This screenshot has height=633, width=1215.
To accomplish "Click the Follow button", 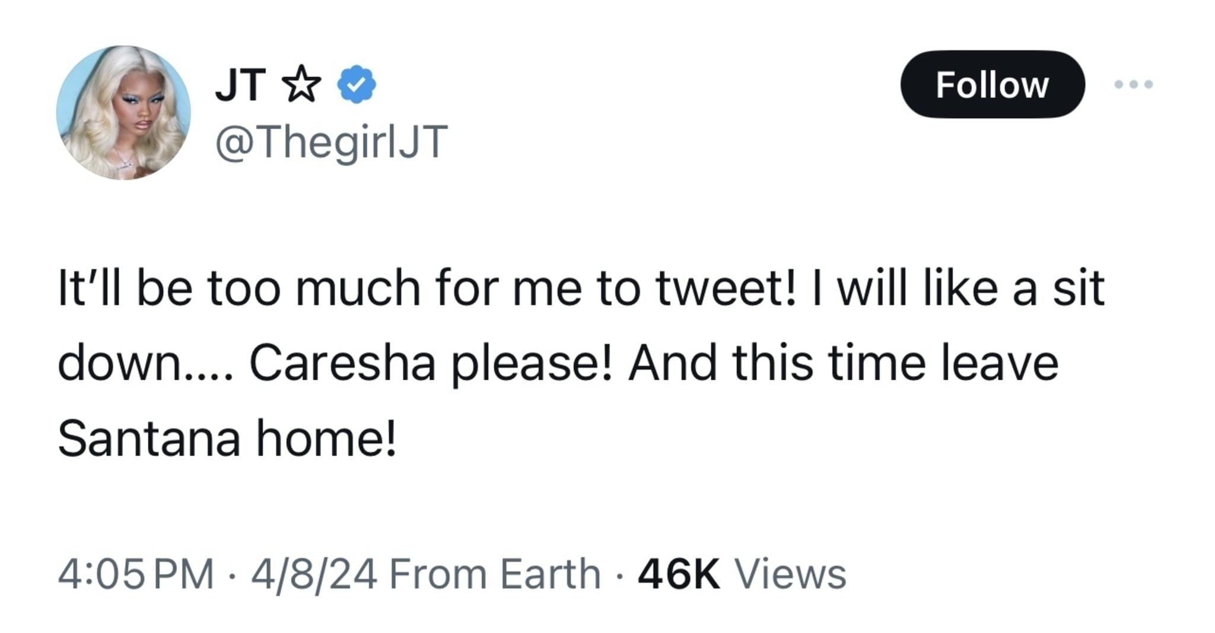I will 993,84.
